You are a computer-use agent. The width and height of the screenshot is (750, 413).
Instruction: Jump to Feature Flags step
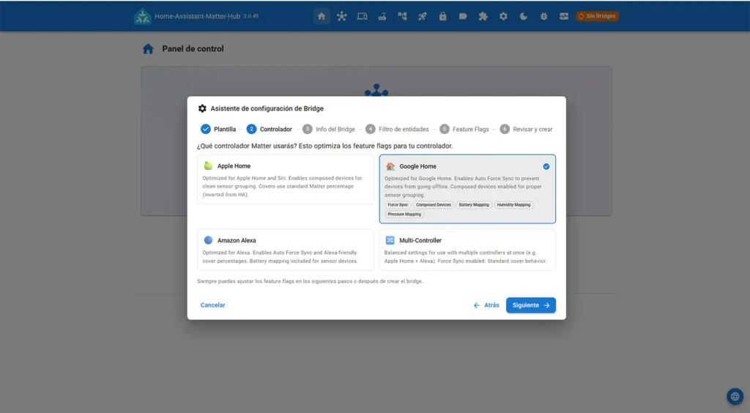coord(464,129)
